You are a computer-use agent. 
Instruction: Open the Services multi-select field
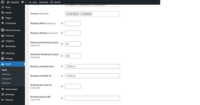coord(92,14)
